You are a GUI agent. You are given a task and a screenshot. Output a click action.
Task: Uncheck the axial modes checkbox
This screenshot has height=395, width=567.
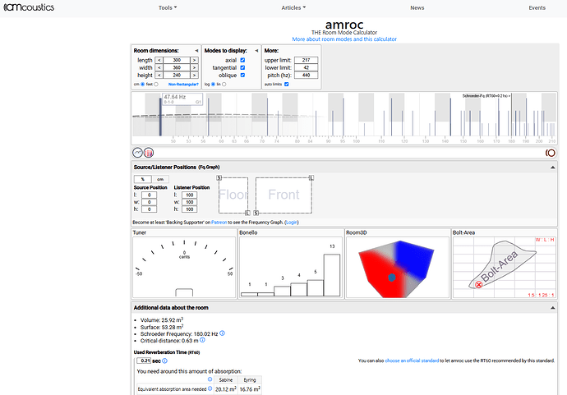tap(242, 60)
